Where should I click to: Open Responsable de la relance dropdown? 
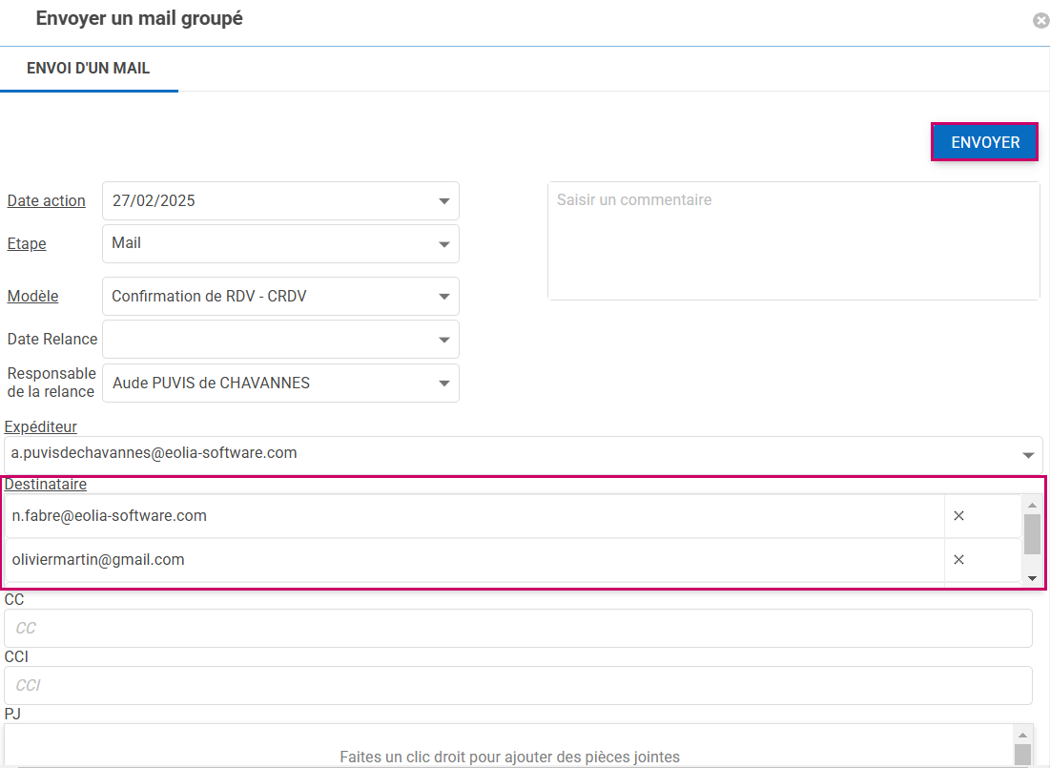coord(443,384)
